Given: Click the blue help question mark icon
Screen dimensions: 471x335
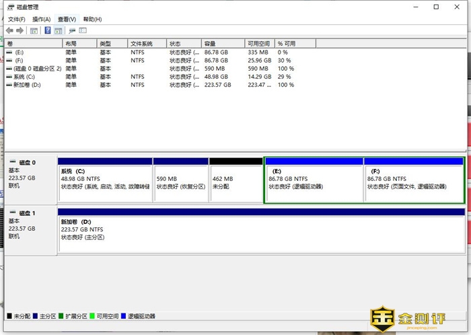Looking at the screenshot, I should coord(48,30).
